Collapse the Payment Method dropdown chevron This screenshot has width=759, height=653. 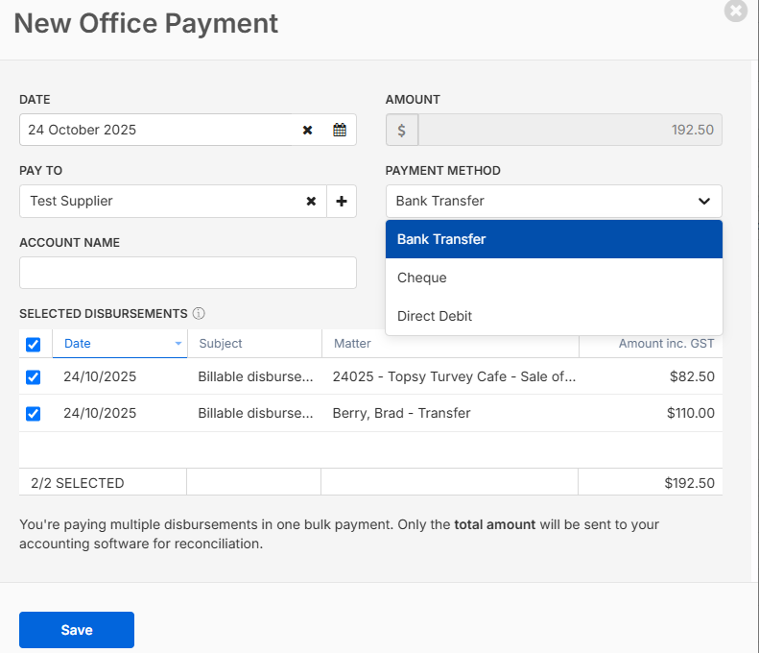click(x=703, y=202)
